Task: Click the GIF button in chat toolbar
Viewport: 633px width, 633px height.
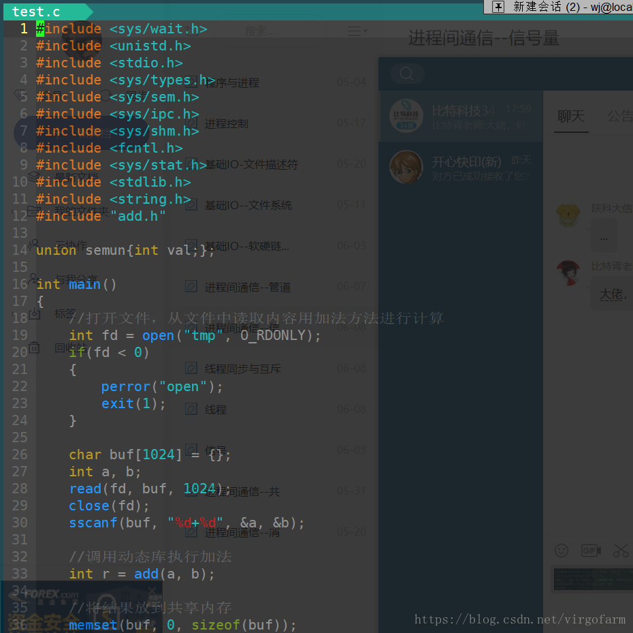Action: 591,550
